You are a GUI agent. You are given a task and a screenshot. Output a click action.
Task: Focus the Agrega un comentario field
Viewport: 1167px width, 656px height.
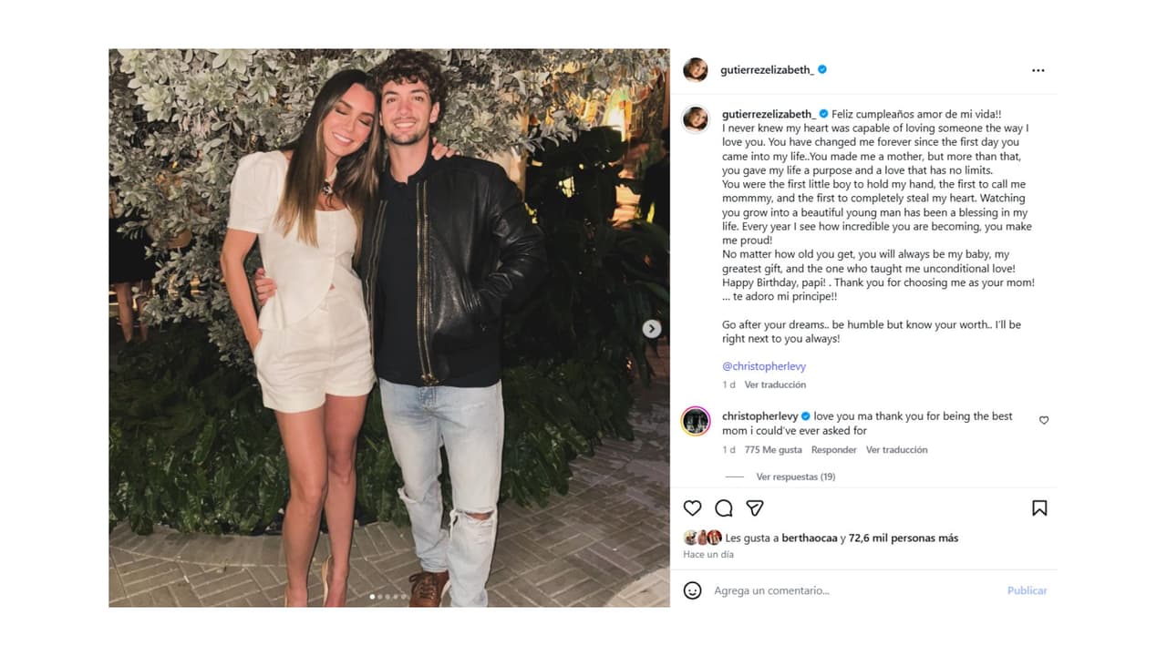[848, 590]
